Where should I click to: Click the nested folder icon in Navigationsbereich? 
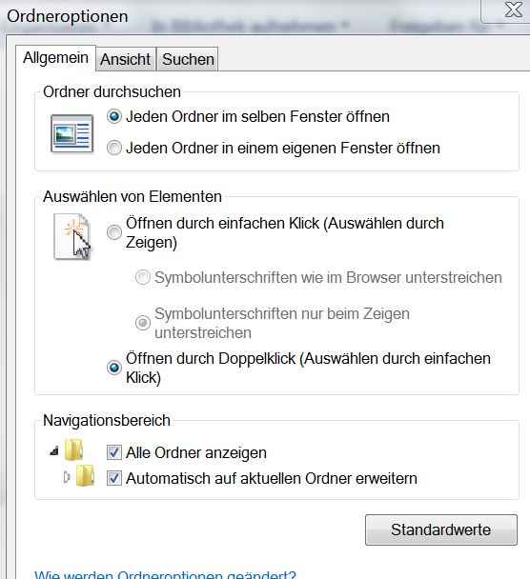[86, 475]
